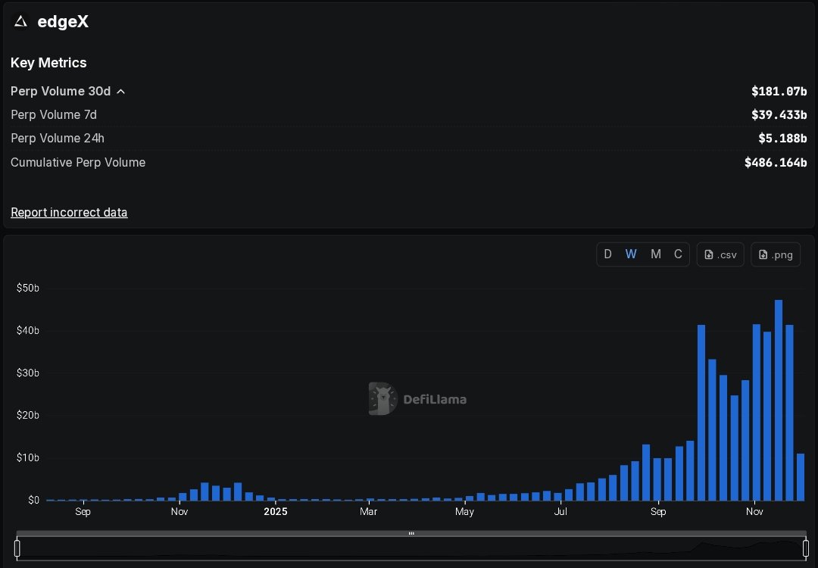Click the Key Metrics heading
This screenshot has width=818, height=568.
coord(48,63)
